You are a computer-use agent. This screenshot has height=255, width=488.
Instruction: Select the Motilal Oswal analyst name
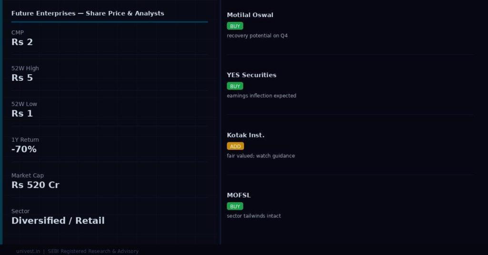[x=250, y=15]
